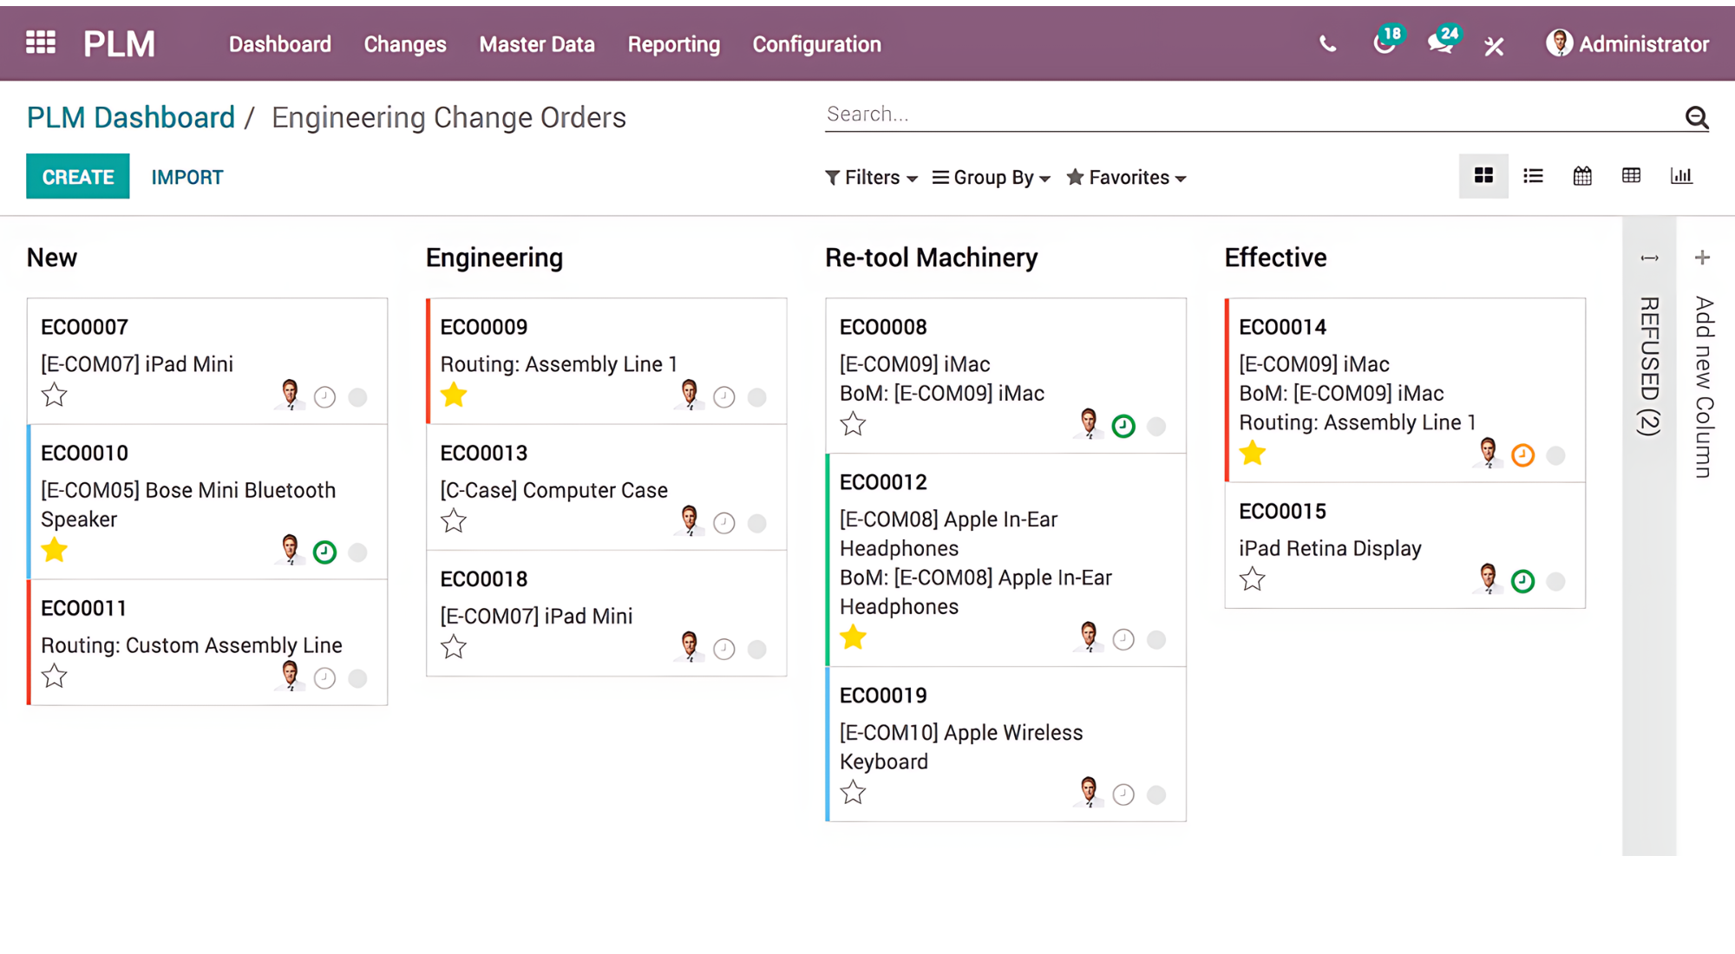Open the apps grid menu icon

coord(41,43)
